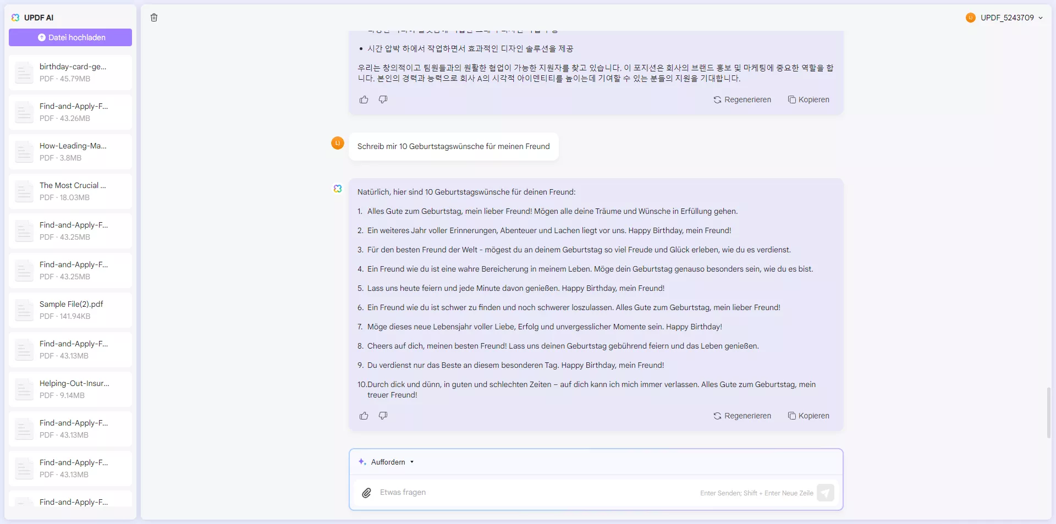The height and width of the screenshot is (524, 1056).
Task: Open Sample File(2).pdf 141.94KB
Action: (x=70, y=310)
